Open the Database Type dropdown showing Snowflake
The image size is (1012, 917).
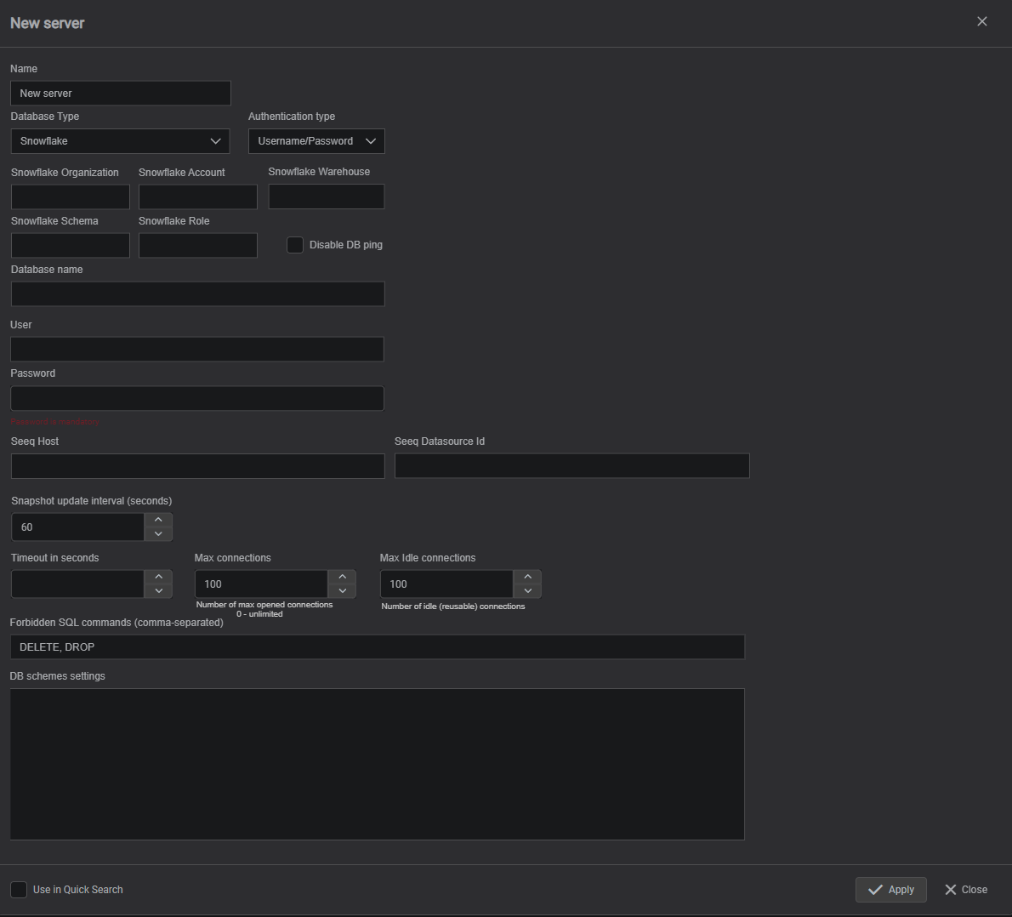tap(119, 141)
